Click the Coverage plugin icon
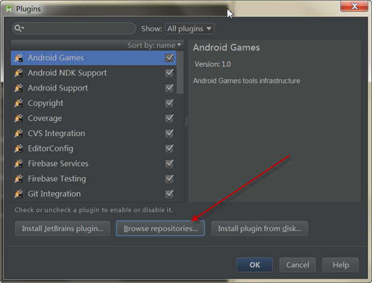372x283 pixels. 19,118
